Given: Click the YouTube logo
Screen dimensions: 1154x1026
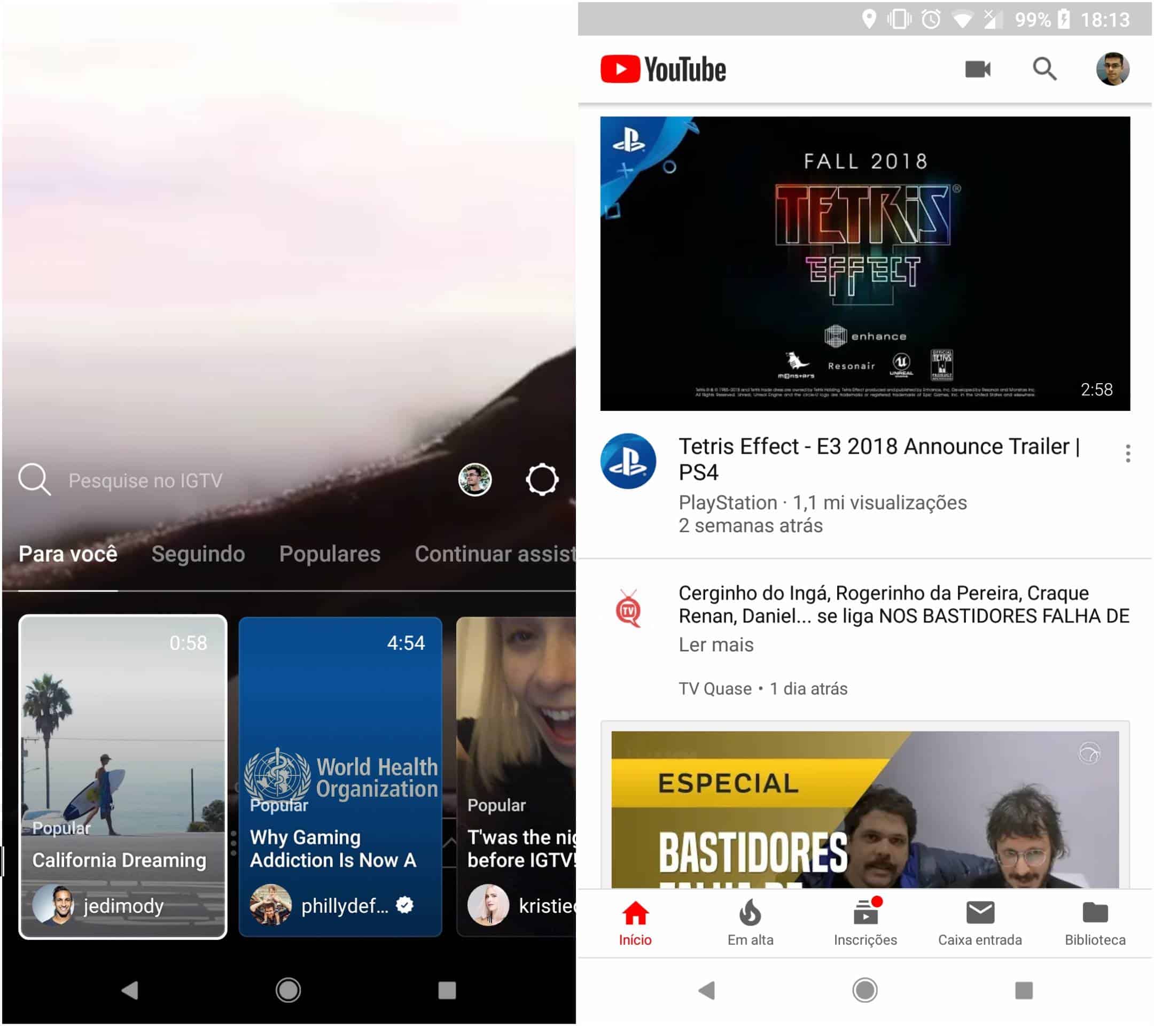Looking at the screenshot, I should coord(664,69).
